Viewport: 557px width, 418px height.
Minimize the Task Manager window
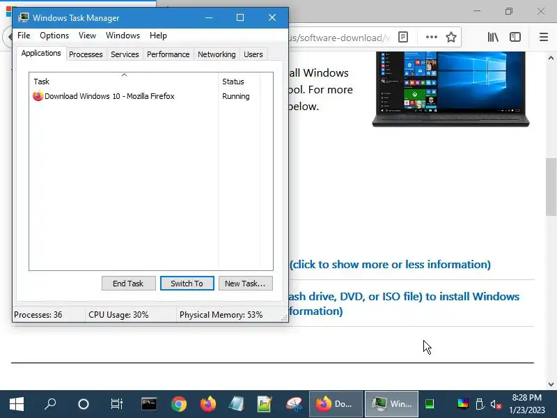click(209, 17)
